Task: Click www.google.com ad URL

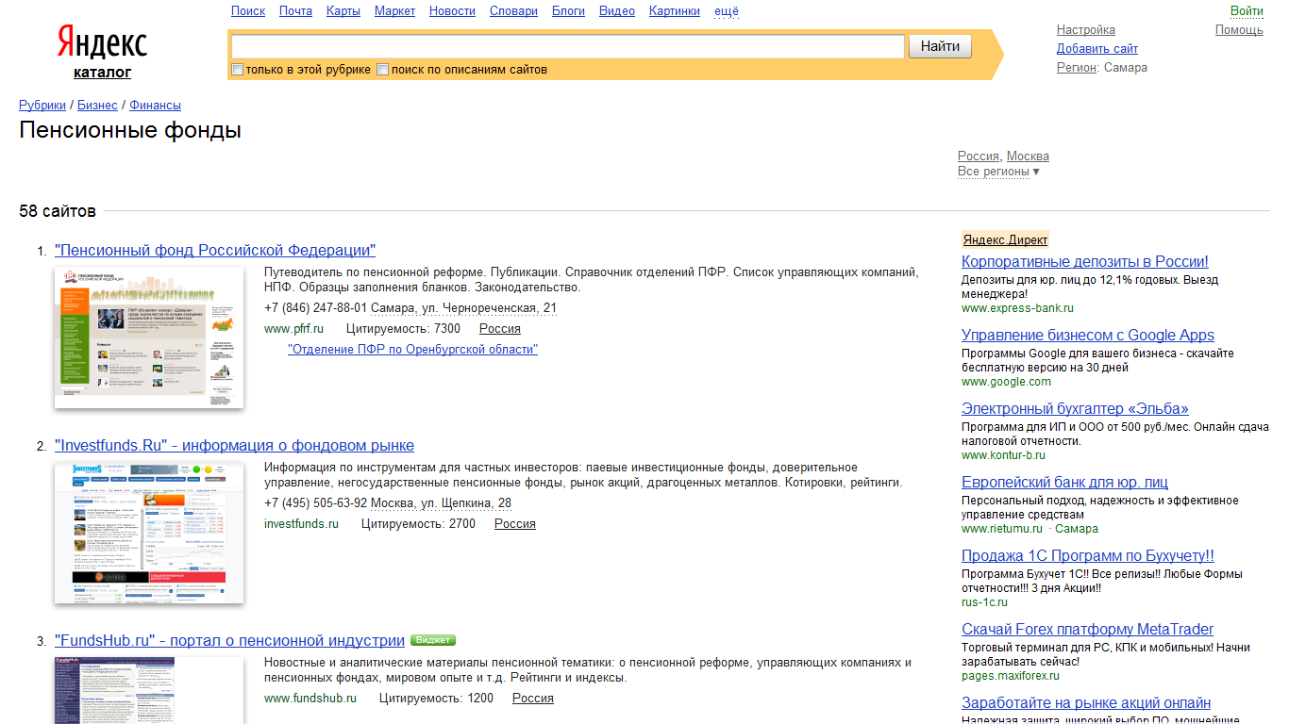Action: pos(1006,382)
